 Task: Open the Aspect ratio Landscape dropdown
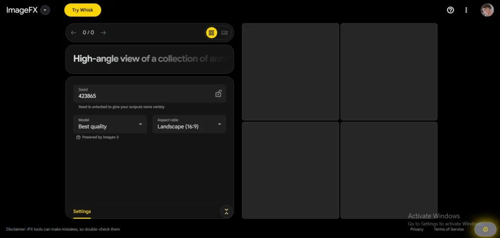pos(189,124)
